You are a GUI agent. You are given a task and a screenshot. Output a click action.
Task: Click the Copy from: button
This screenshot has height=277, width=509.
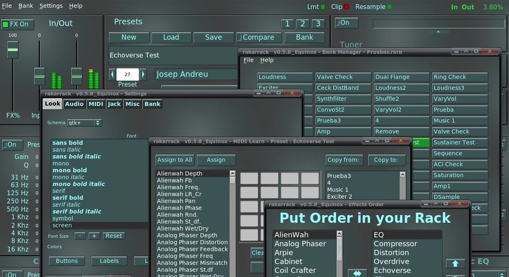pos(344,160)
